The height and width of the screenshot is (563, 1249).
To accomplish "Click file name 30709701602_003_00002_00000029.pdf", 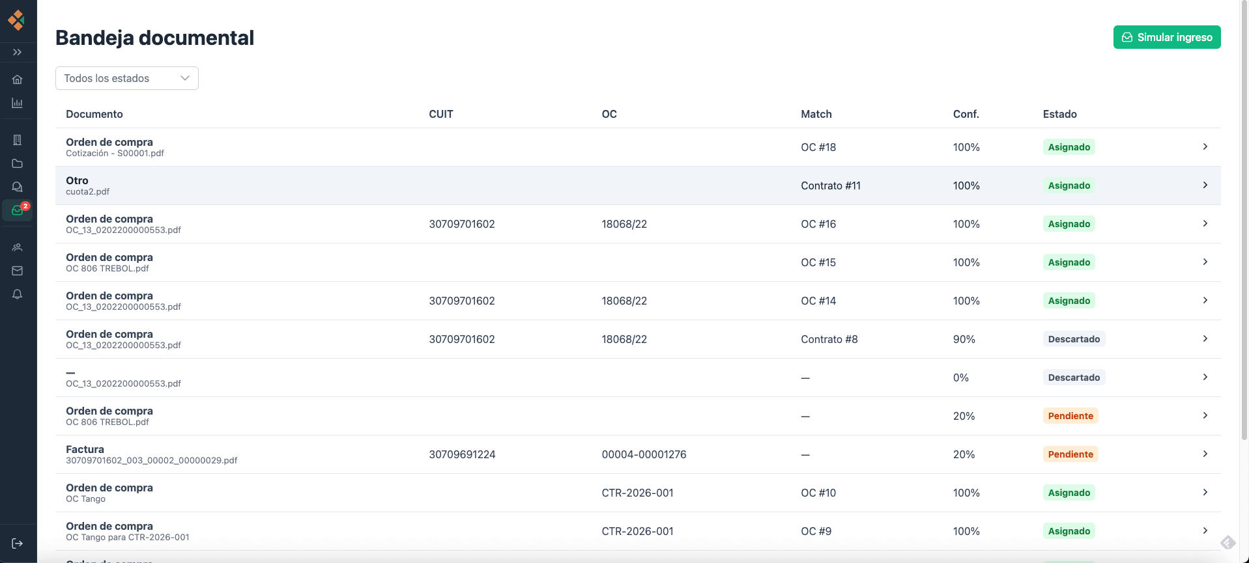I will 151,461.
